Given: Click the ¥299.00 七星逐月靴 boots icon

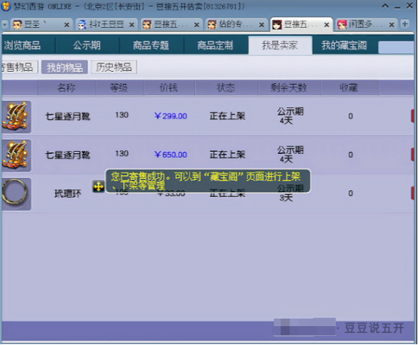Looking at the screenshot, I should click(x=15, y=117).
